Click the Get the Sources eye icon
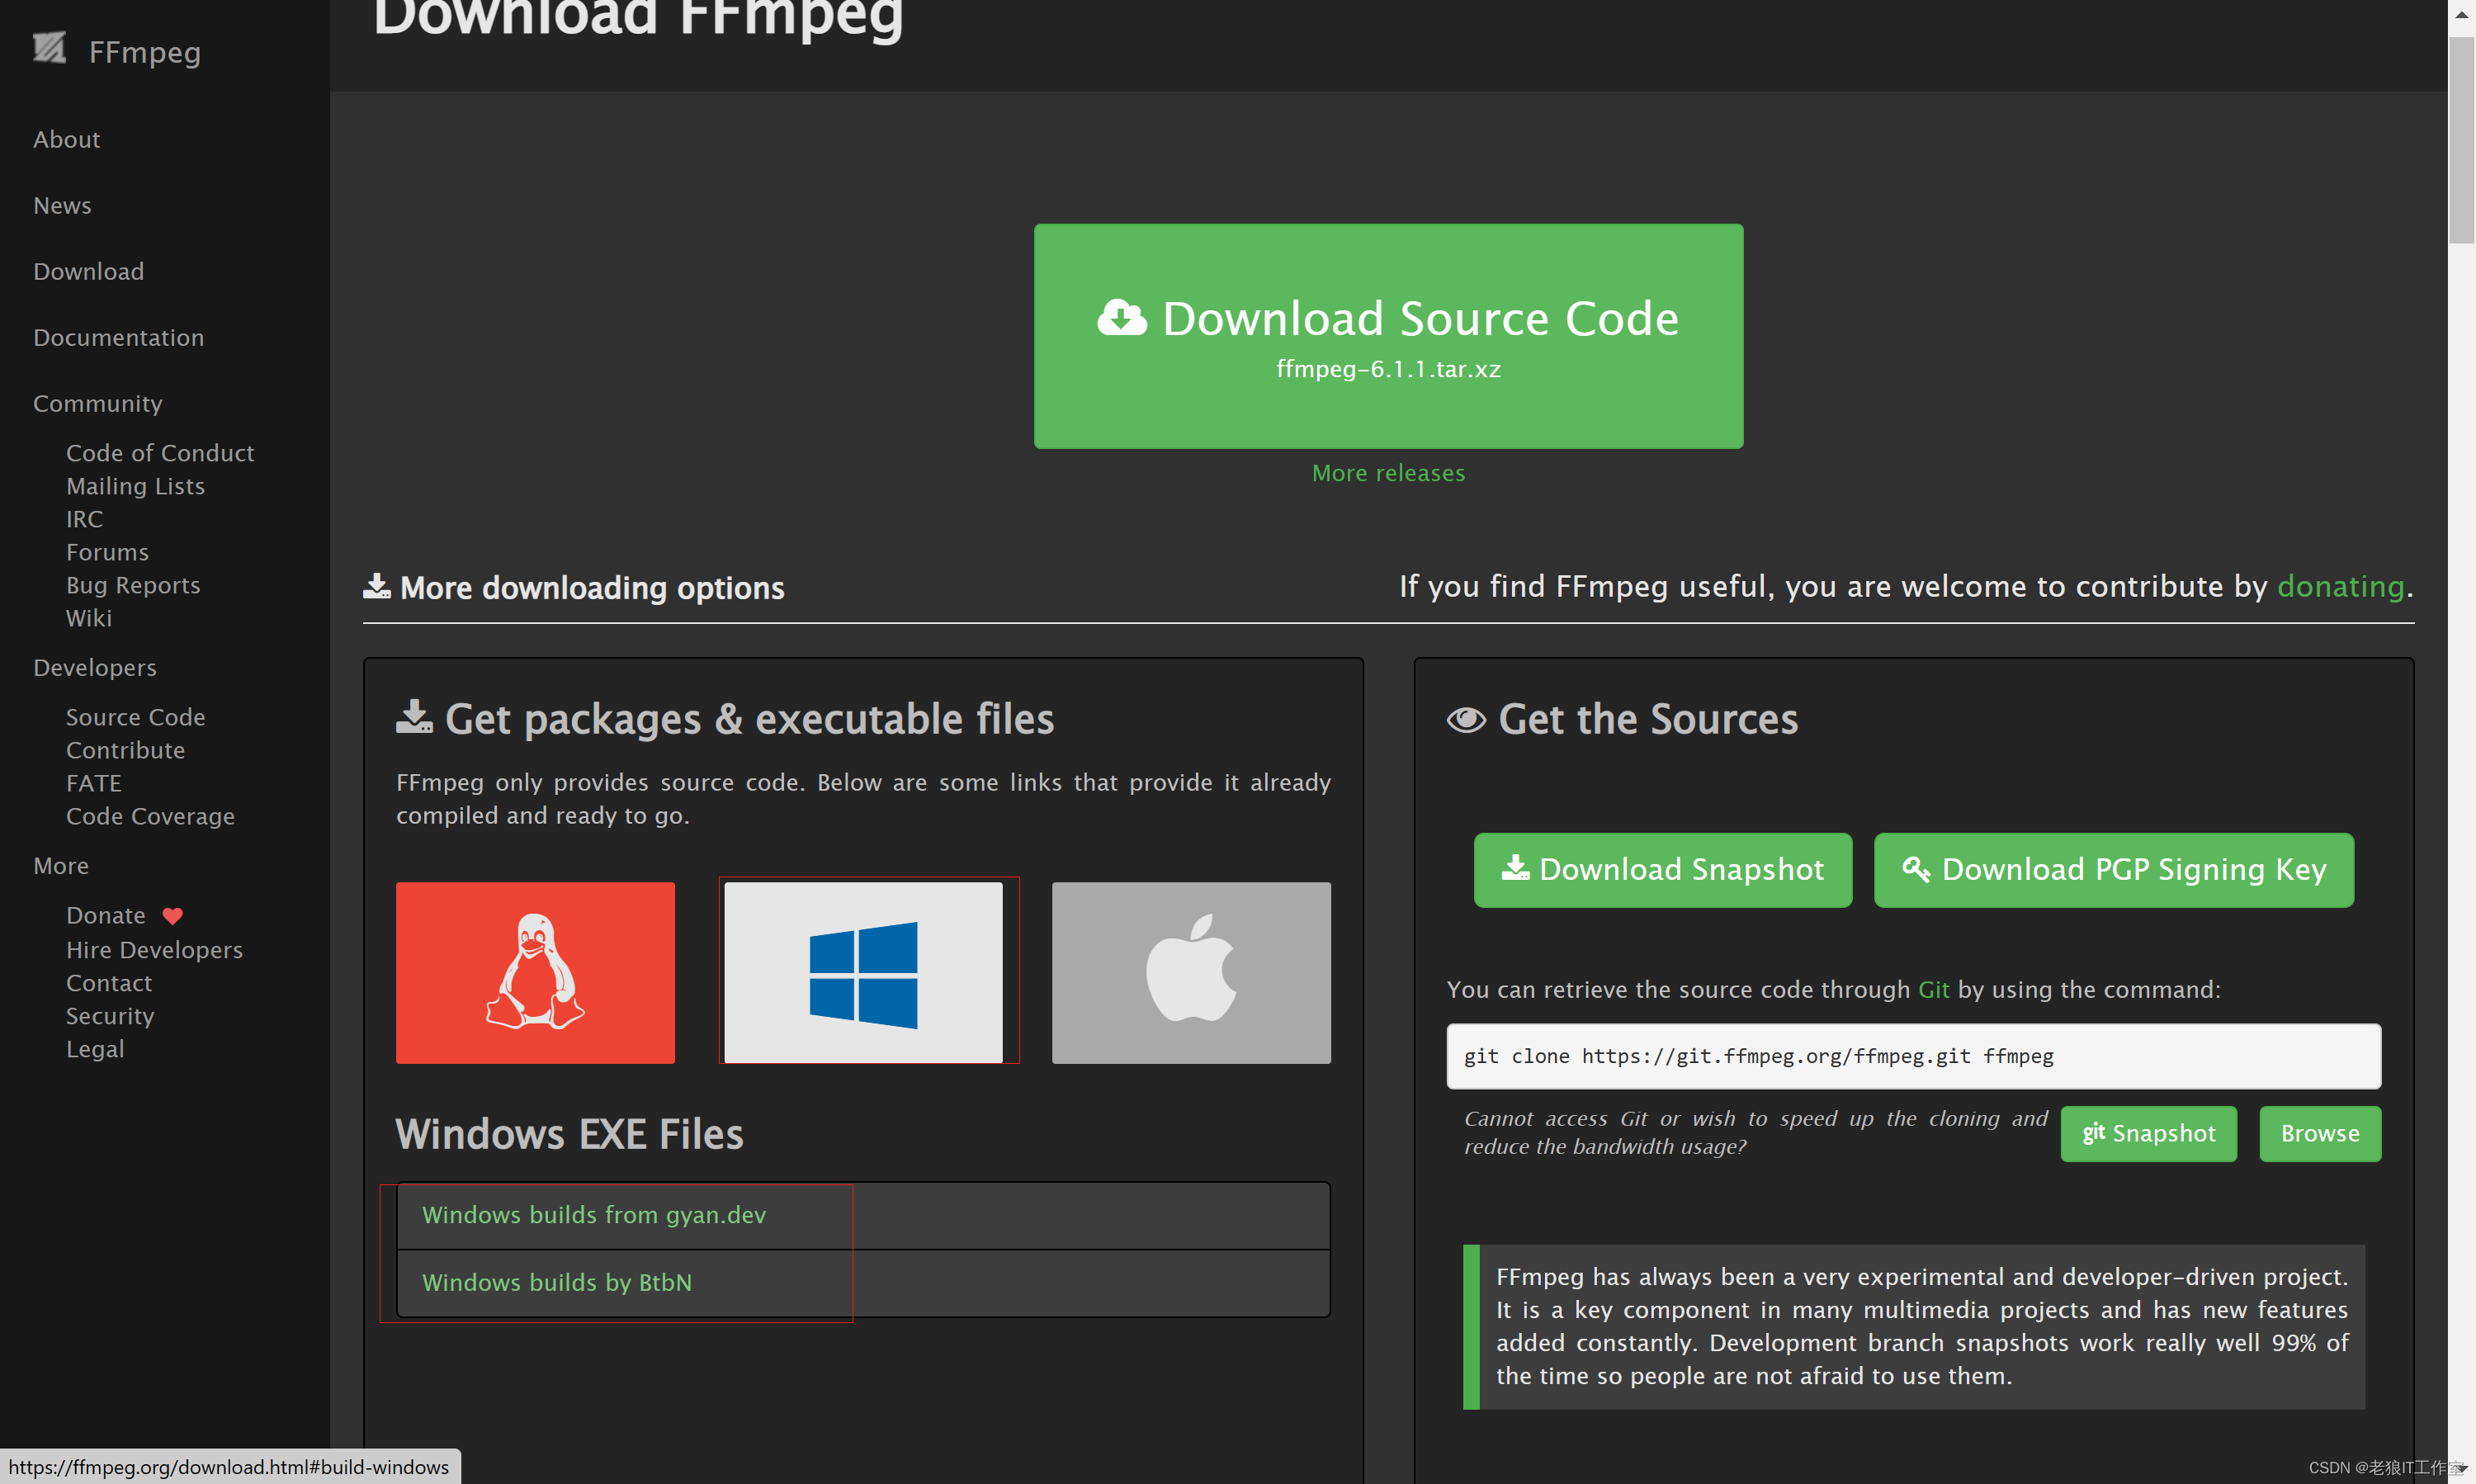Image resolution: width=2476 pixels, height=1484 pixels. click(x=1466, y=721)
